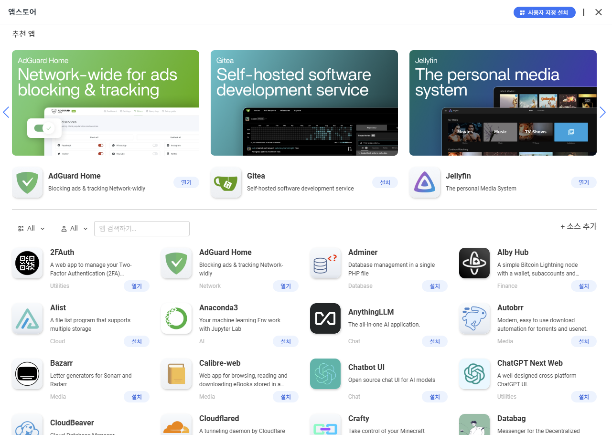
Task: Click the AdGuard Home shield icon in the app list
Action: (x=176, y=263)
